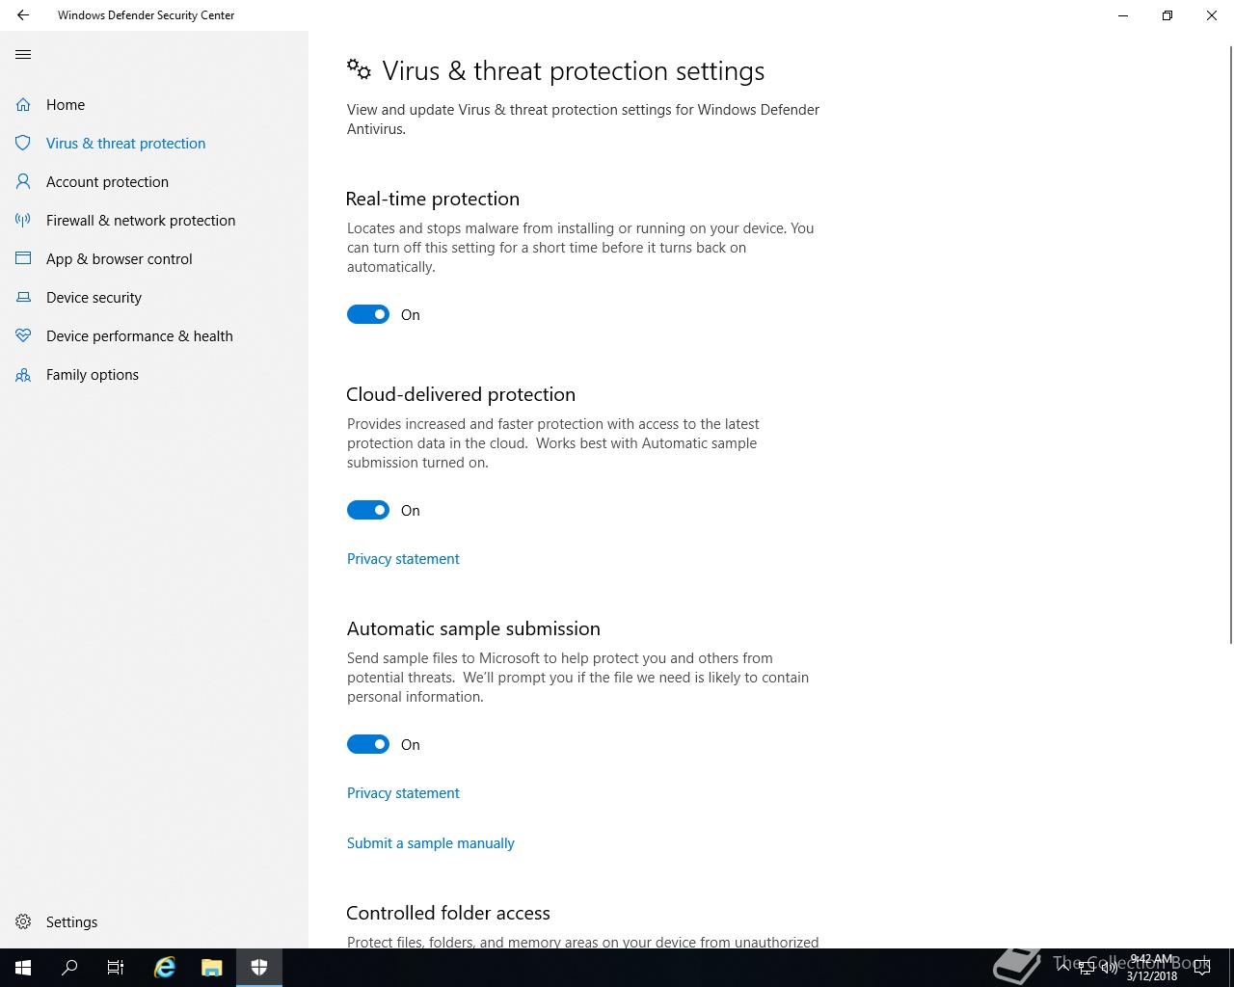Turn off Real-time protection toggle

tap(368, 314)
